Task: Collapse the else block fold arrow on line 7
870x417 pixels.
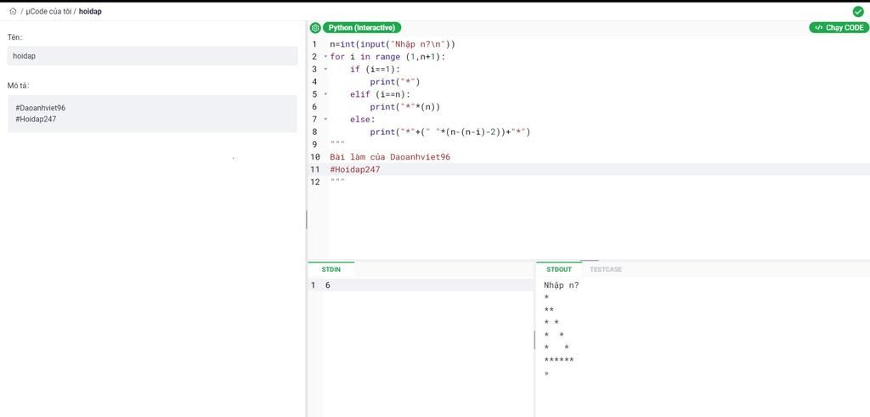Action: (325, 119)
